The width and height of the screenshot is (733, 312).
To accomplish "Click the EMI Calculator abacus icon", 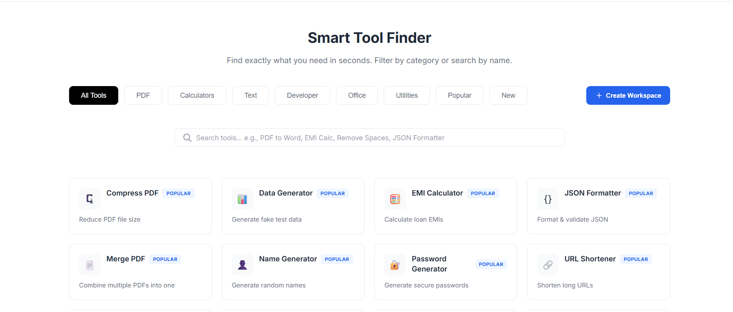I will (x=395, y=199).
